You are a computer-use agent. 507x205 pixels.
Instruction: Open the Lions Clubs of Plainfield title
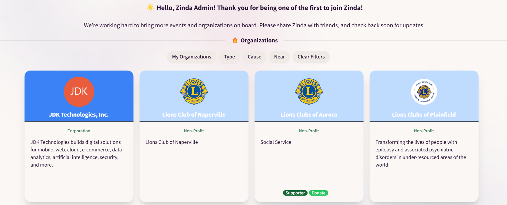[424, 115]
